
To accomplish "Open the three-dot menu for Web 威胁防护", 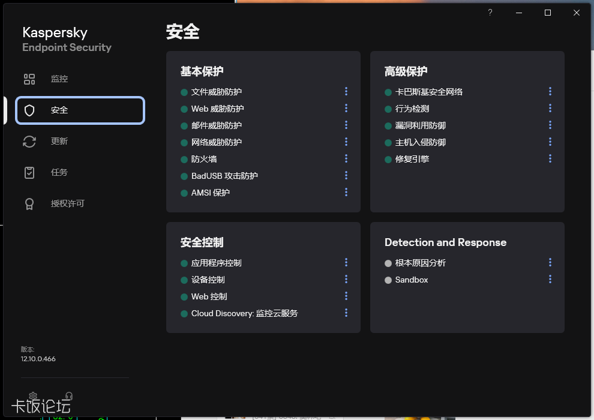I will pyautogui.click(x=346, y=109).
